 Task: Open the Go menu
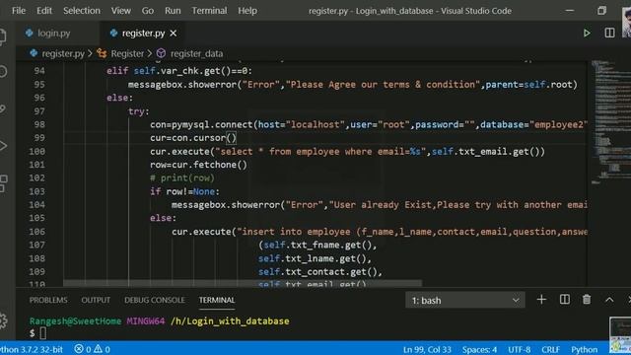coord(148,11)
